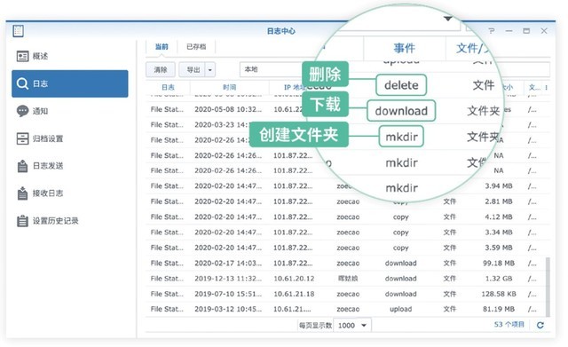This screenshot has height=347, width=568.
Task: Click IP address 10.61.21.18
Action: [x=294, y=294]
